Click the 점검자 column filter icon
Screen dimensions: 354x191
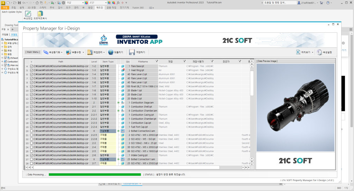[x=240, y=61]
